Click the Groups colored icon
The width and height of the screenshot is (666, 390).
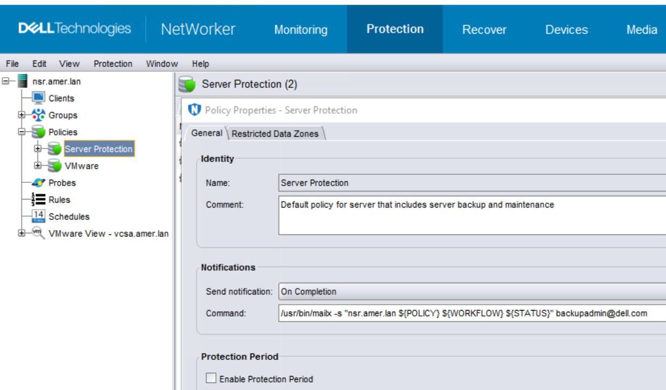coord(38,115)
